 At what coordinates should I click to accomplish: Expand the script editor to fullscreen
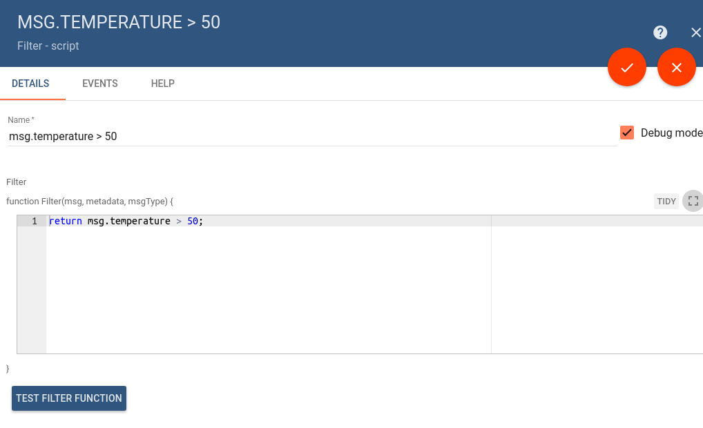(693, 201)
